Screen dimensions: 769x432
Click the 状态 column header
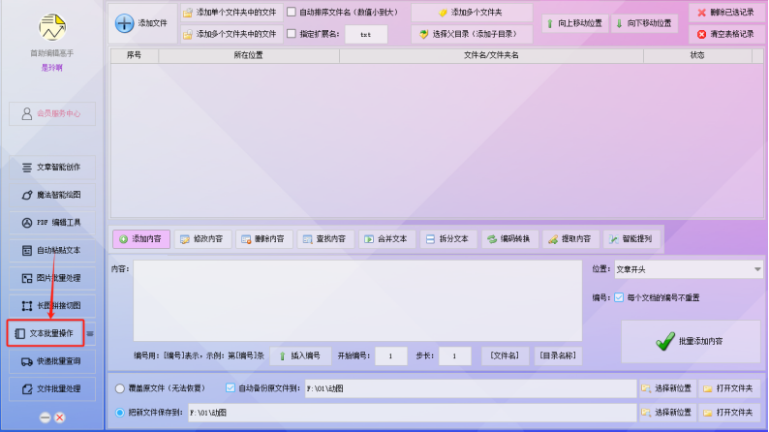coord(697,55)
